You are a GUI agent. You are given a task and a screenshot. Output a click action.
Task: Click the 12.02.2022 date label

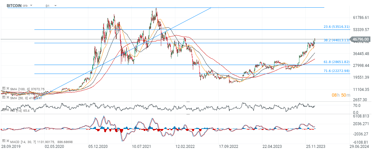[185, 146]
